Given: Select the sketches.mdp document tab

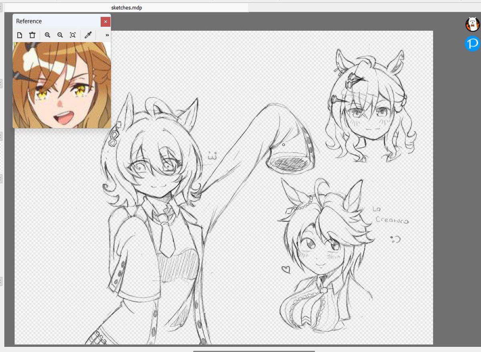Looking at the screenshot, I should [126, 8].
